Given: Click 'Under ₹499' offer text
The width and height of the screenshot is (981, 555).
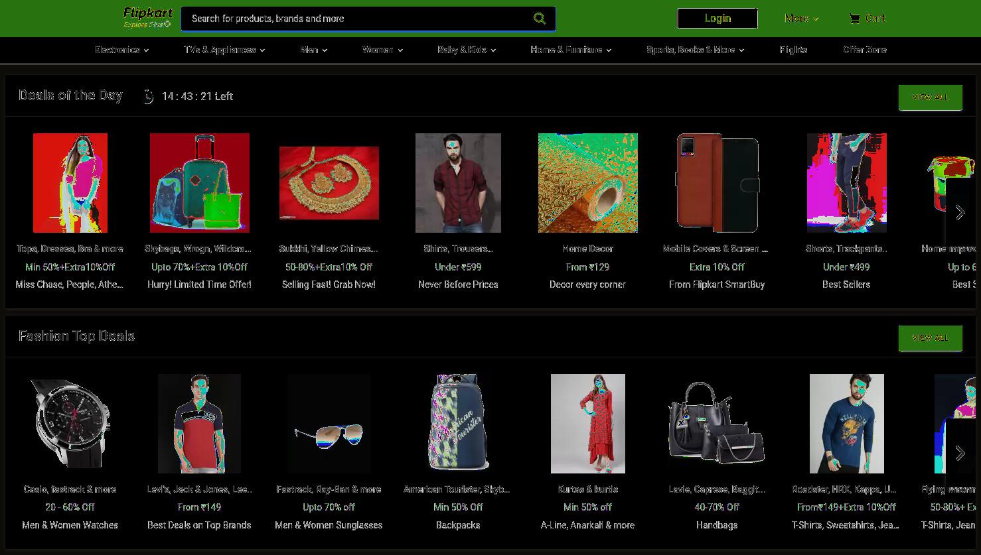Looking at the screenshot, I should [846, 267].
